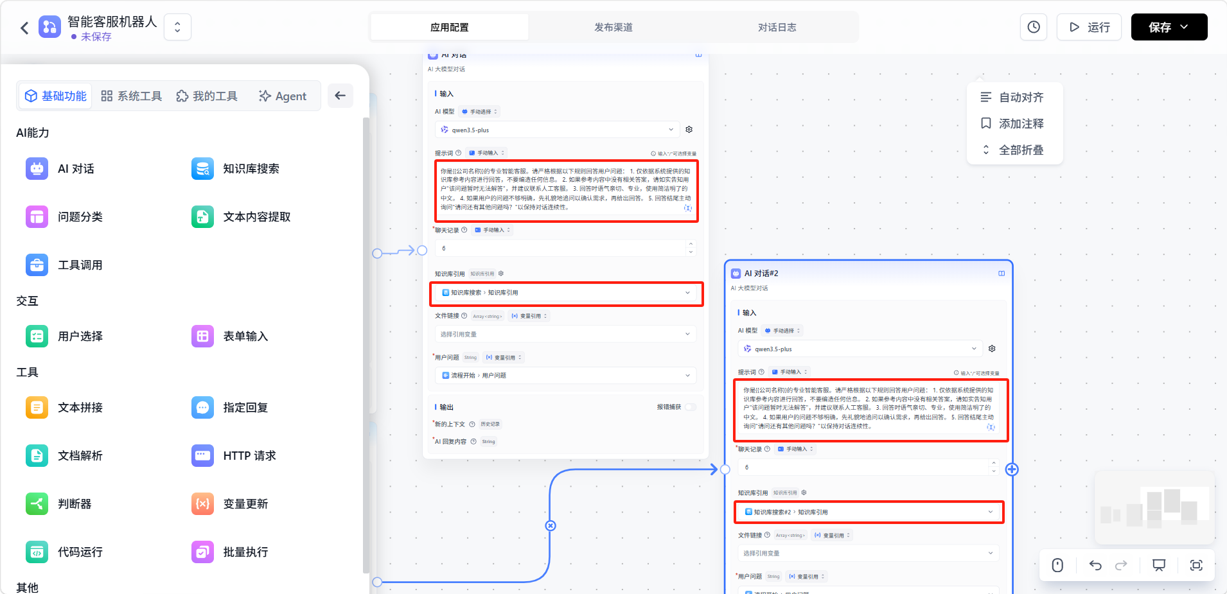
Task: Open version history clock icon
Action: [1034, 27]
